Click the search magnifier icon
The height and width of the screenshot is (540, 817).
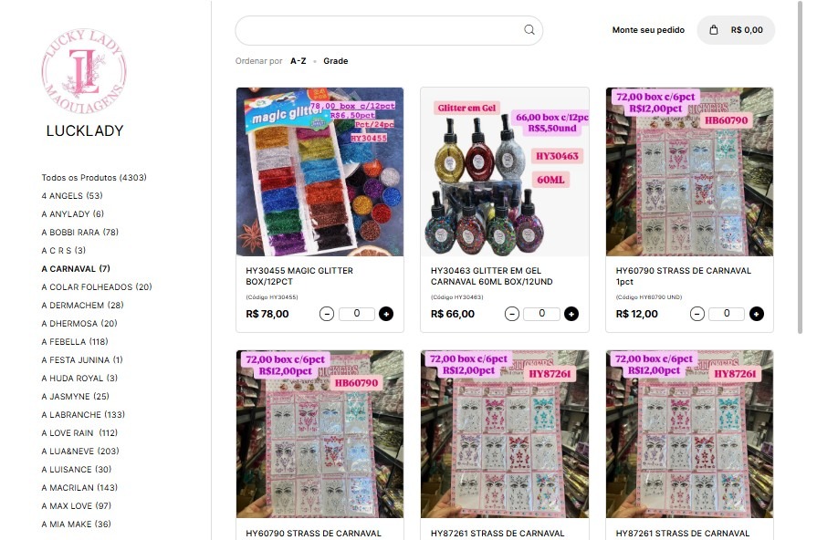pos(529,30)
